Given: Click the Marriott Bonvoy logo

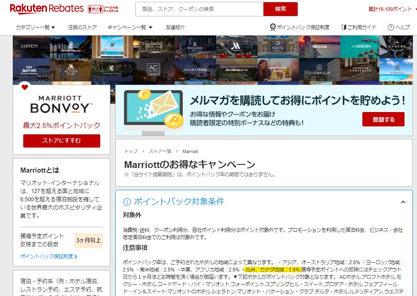Looking at the screenshot, I should pyautogui.click(x=62, y=104).
